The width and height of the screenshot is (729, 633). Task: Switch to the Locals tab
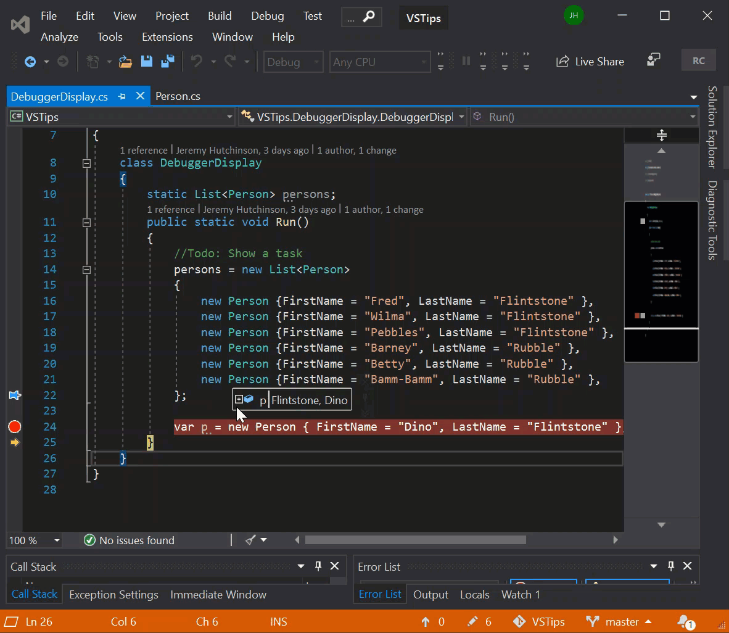(x=475, y=594)
